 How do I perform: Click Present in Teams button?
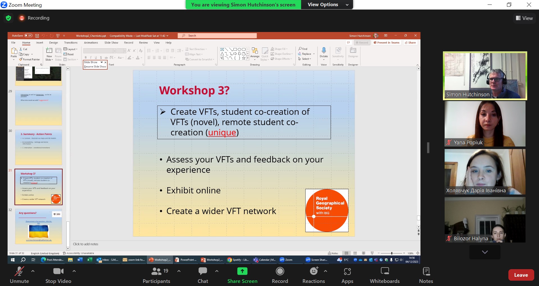(386, 43)
